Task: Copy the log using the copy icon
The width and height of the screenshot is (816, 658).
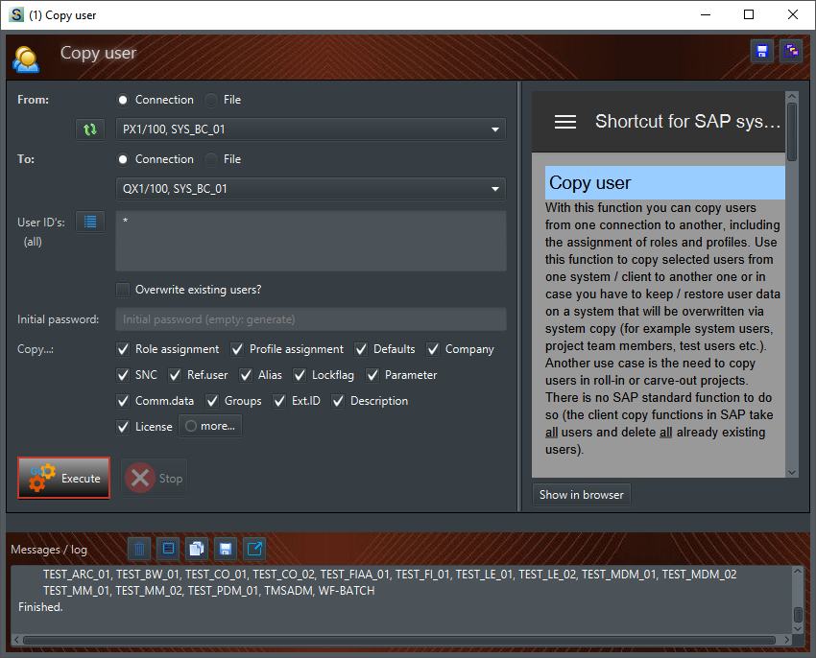Action: [x=196, y=548]
